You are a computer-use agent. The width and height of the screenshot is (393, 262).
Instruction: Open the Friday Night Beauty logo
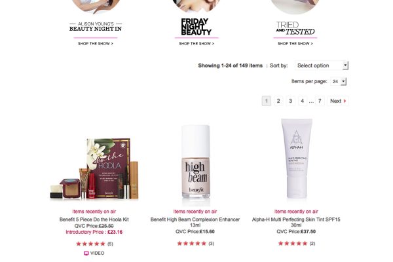click(x=196, y=27)
